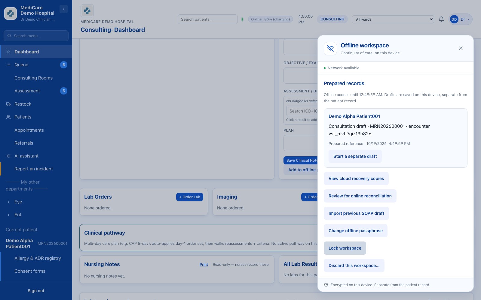Open Consent forms
Viewport: 481px width, 300px height.
(36, 271)
